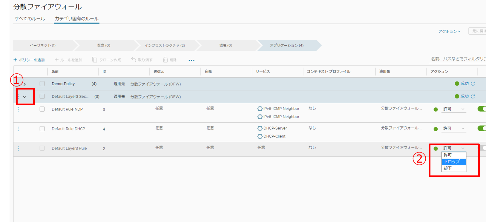Open three-dot menu for Default Rule DHCP
This screenshot has width=486, height=222.
[18, 129]
